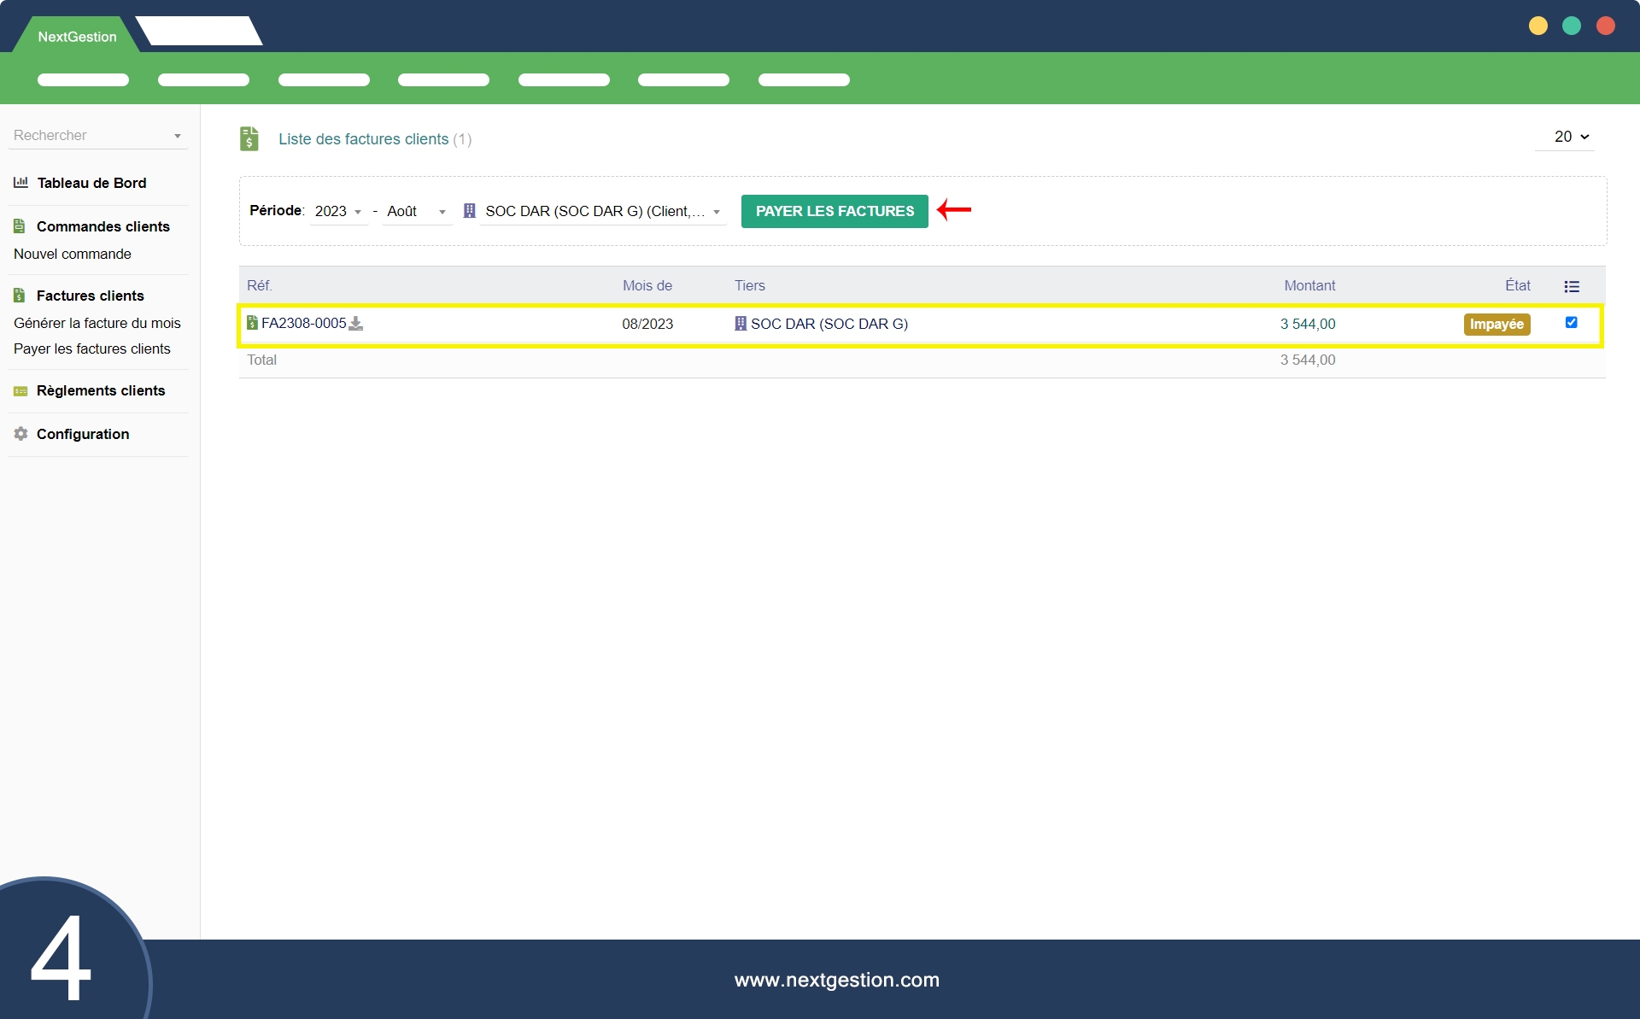The image size is (1640, 1019).
Task: Open Générer la facture du mois link
Action: click(97, 323)
